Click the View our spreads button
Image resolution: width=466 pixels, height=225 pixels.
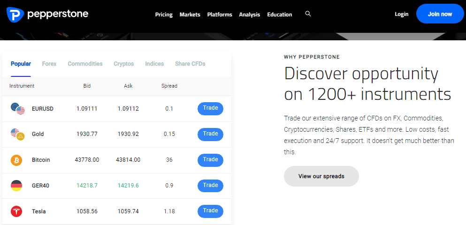(x=321, y=176)
